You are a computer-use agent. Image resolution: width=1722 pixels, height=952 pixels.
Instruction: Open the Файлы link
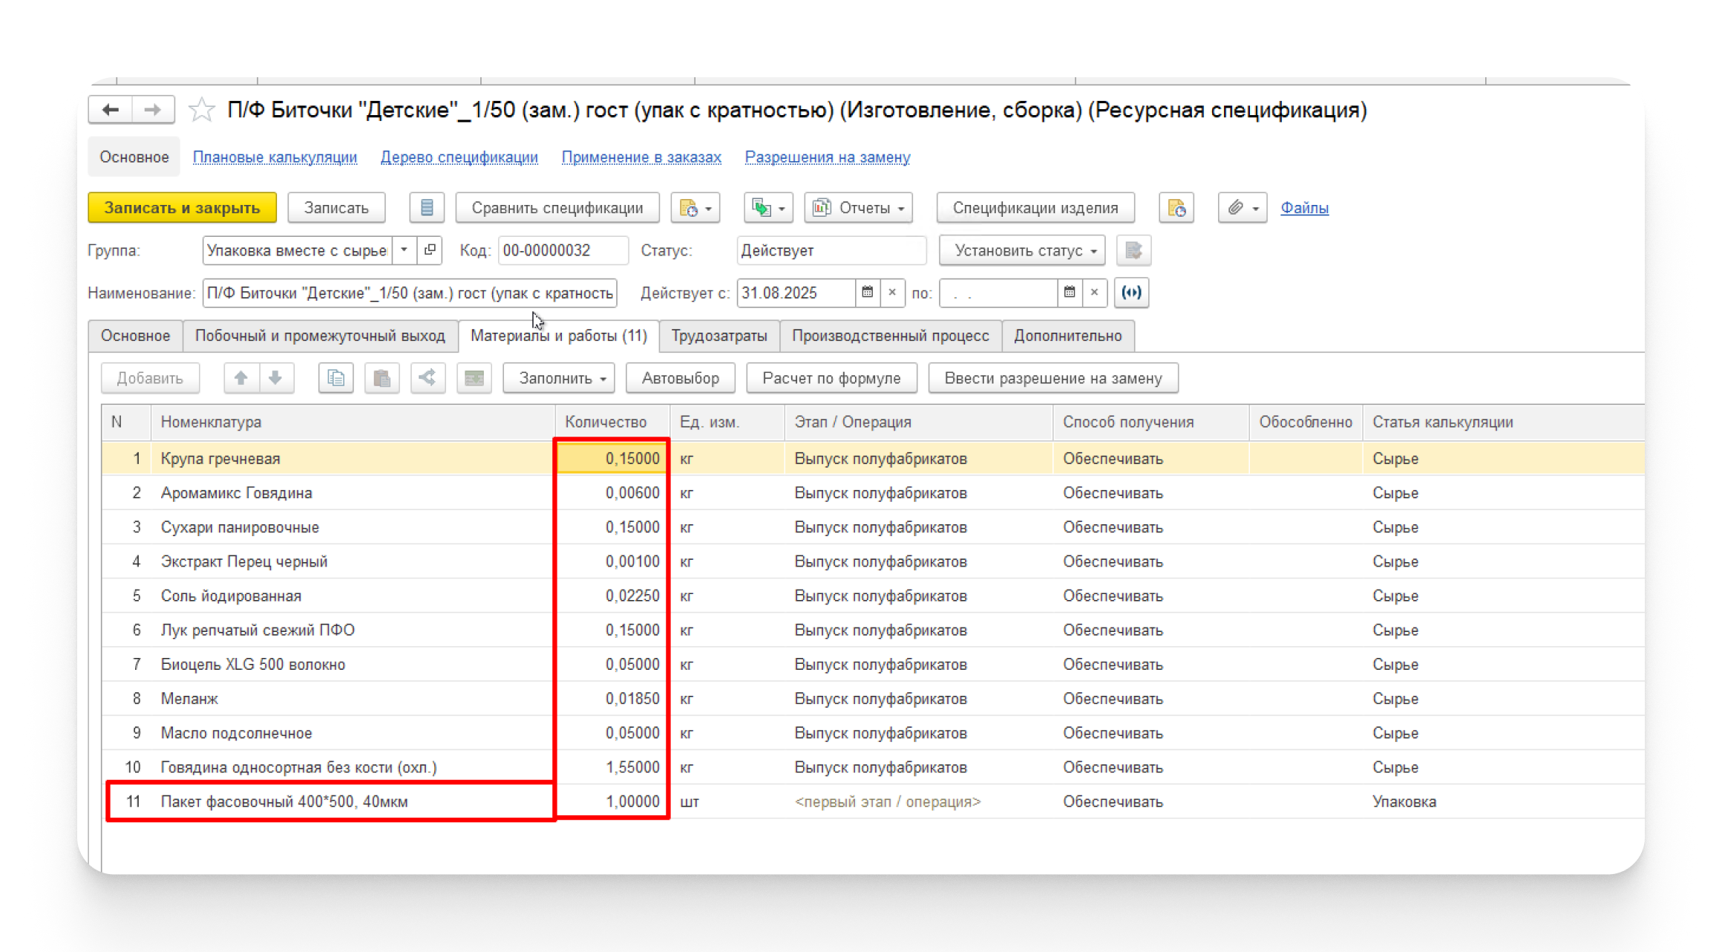click(x=1304, y=208)
